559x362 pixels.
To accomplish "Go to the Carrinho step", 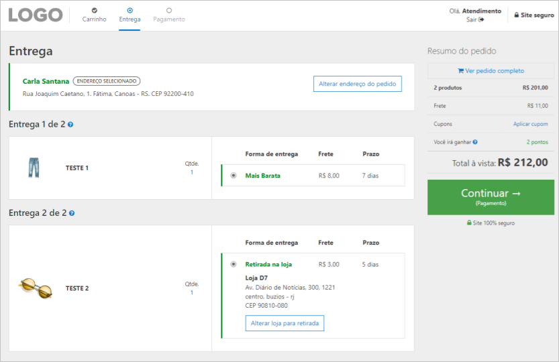I will [x=94, y=15].
